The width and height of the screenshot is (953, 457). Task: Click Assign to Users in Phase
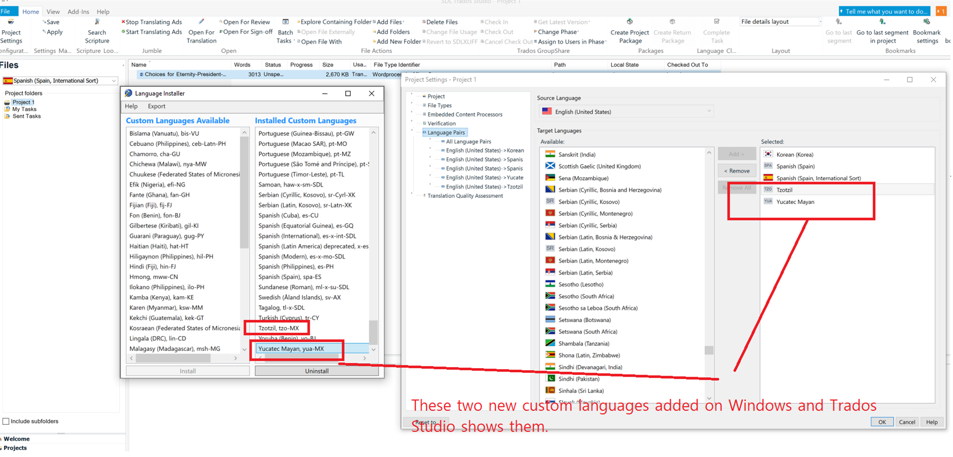click(x=570, y=42)
